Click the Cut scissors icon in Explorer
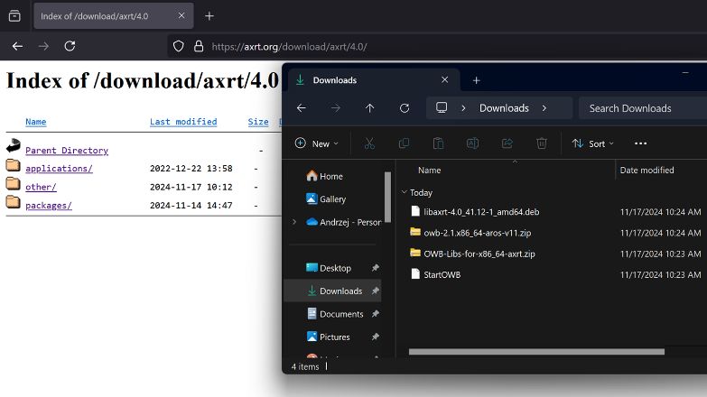Screen dimensions: 707x397 click(x=369, y=143)
